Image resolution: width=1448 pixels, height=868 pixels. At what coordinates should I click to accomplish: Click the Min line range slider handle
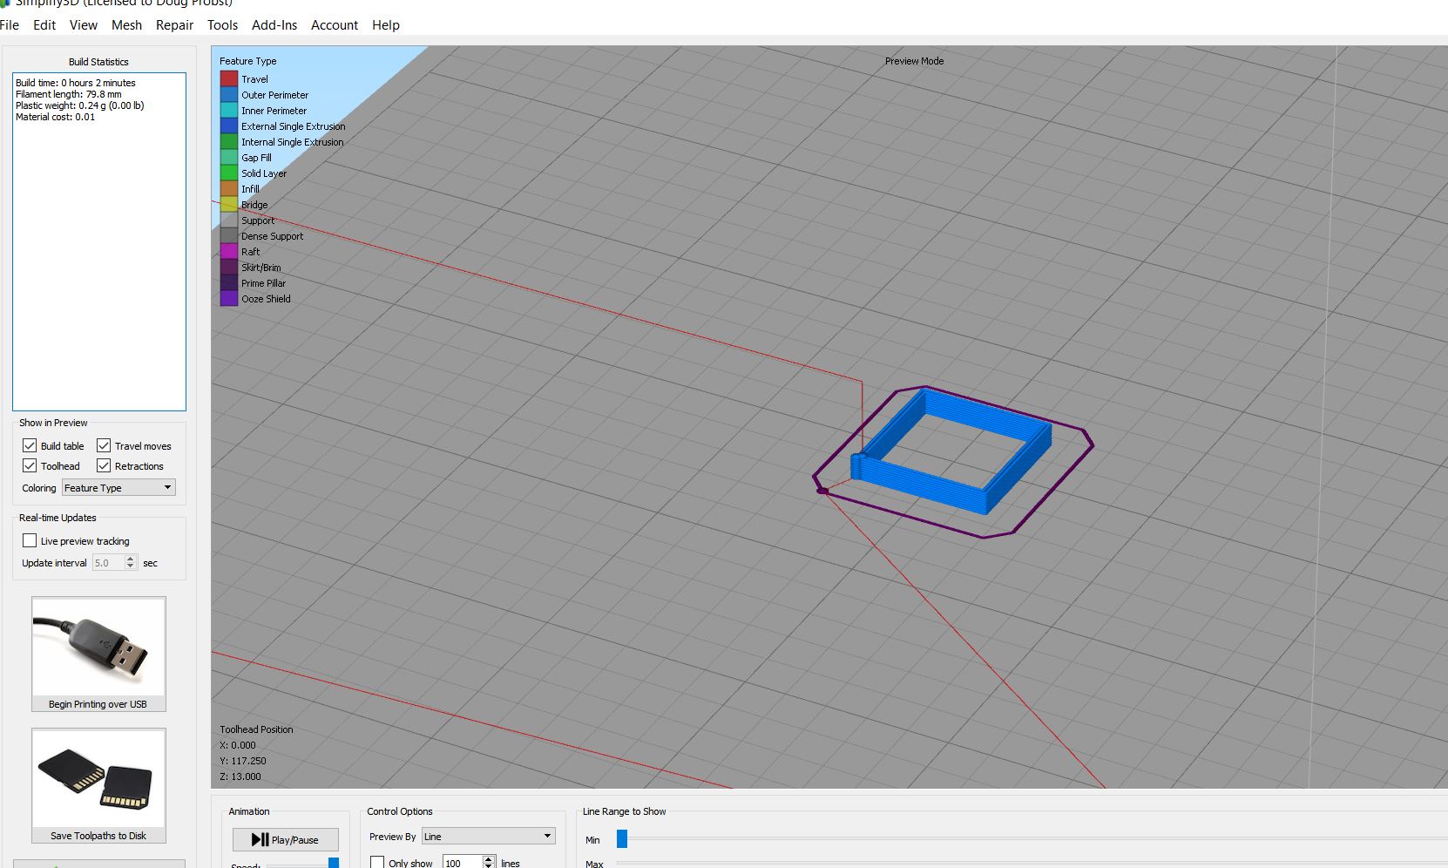(622, 839)
